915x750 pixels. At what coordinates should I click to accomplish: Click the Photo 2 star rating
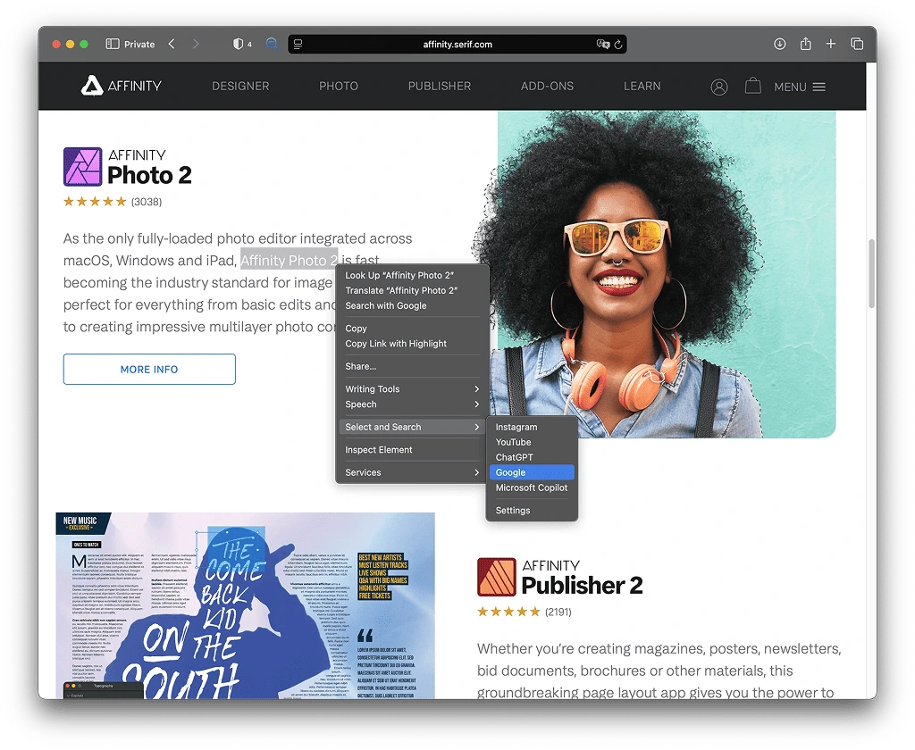[x=95, y=202]
